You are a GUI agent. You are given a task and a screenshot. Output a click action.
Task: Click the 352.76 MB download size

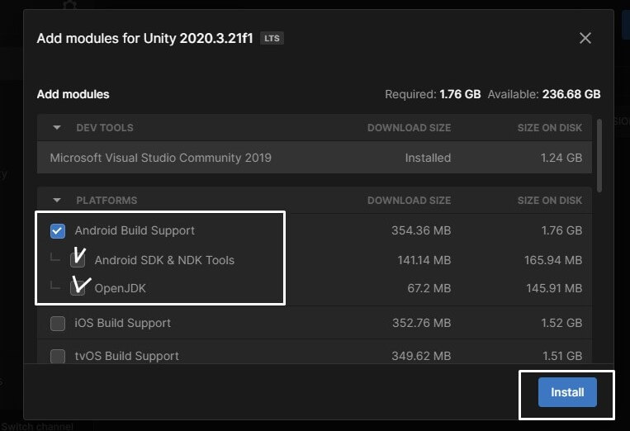[421, 323]
